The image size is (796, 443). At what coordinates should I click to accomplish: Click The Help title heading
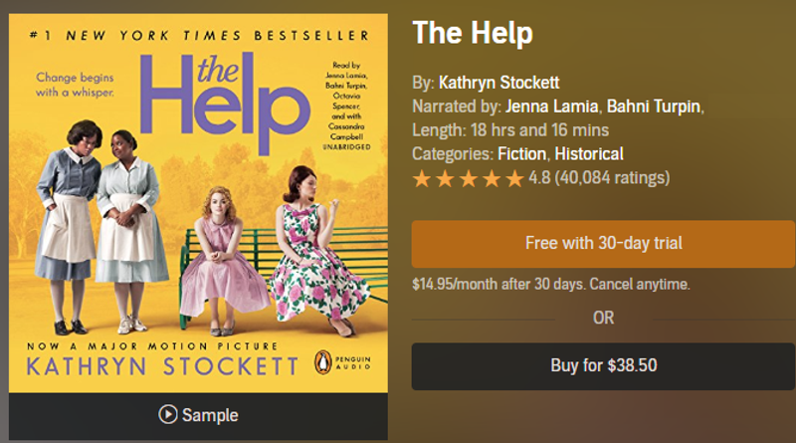(x=473, y=33)
